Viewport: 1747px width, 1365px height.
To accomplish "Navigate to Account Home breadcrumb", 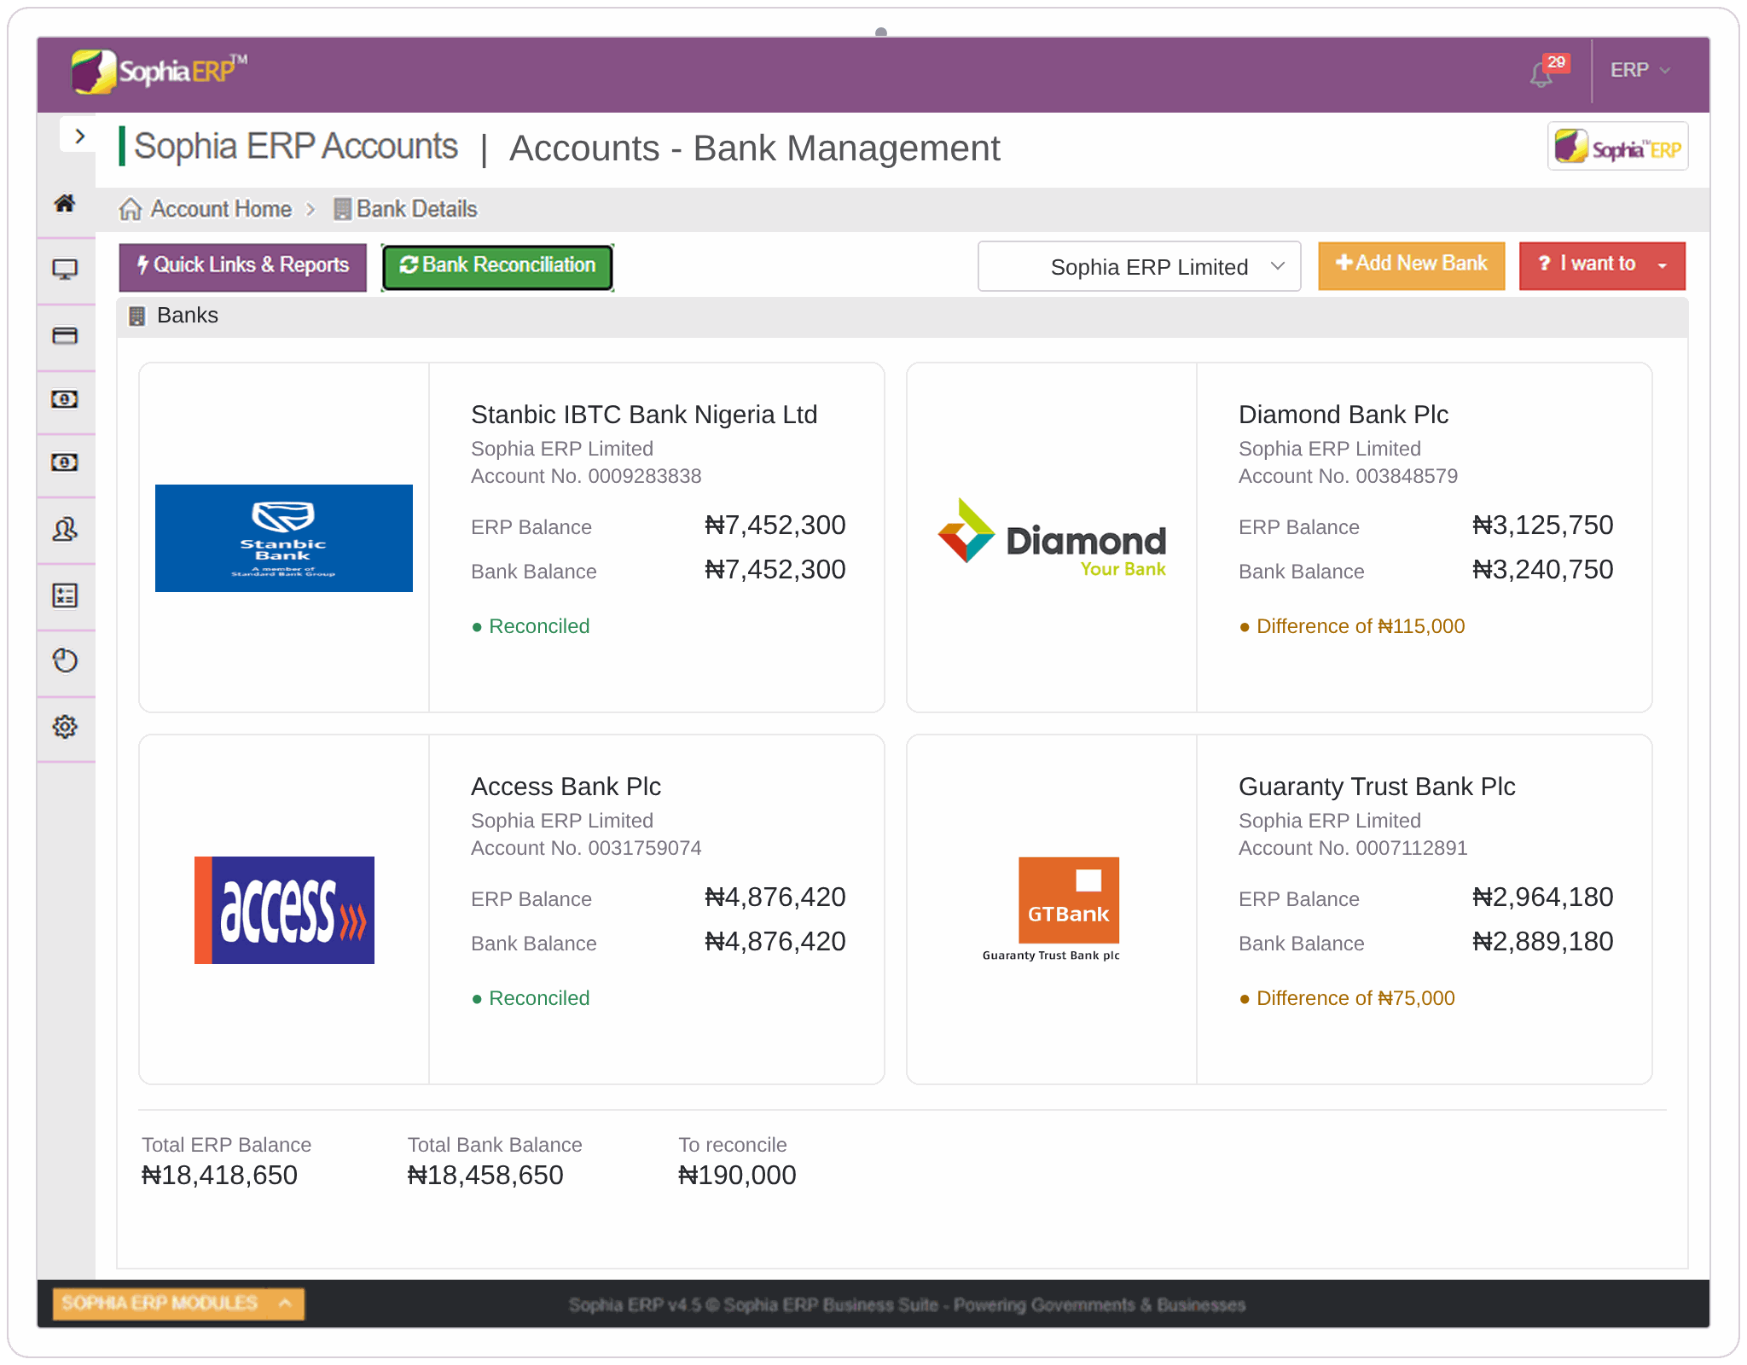I will [206, 209].
